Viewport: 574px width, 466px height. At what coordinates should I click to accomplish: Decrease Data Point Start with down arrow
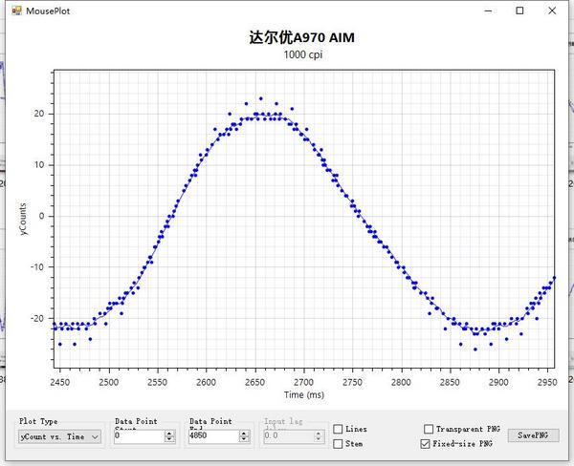[169, 439]
